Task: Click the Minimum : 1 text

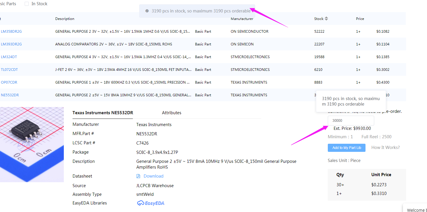Action: tap(340, 137)
